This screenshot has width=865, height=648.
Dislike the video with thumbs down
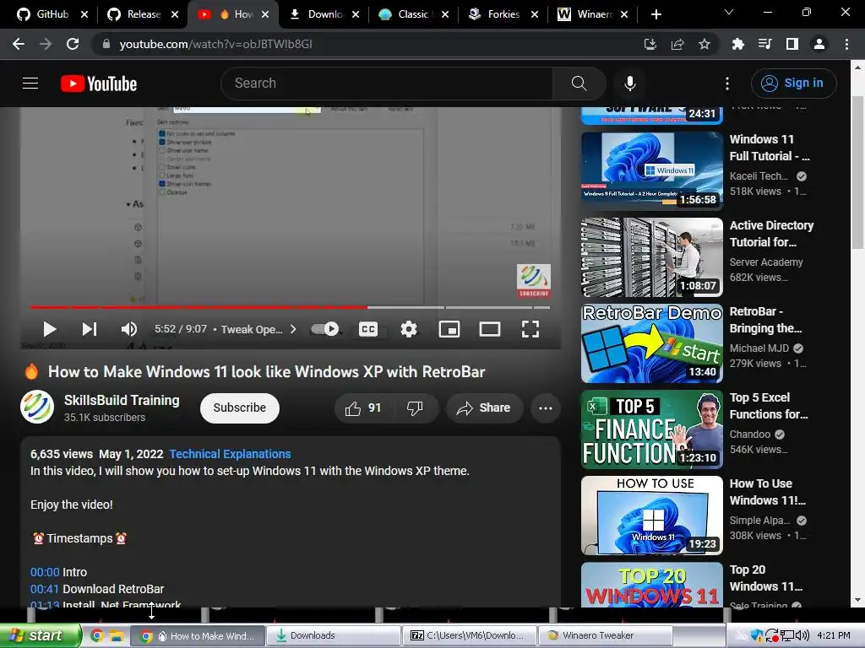coord(416,408)
